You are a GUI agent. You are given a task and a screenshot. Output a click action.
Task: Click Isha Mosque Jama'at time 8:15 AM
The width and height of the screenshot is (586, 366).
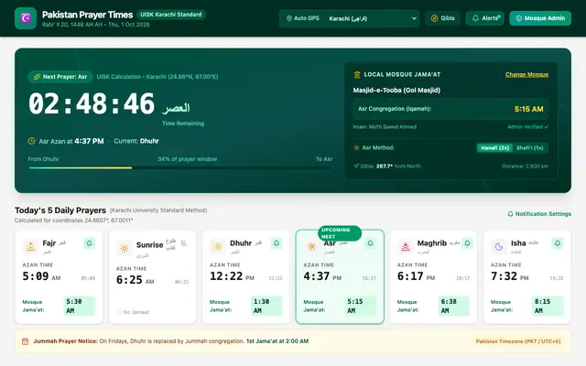(548, 306)
